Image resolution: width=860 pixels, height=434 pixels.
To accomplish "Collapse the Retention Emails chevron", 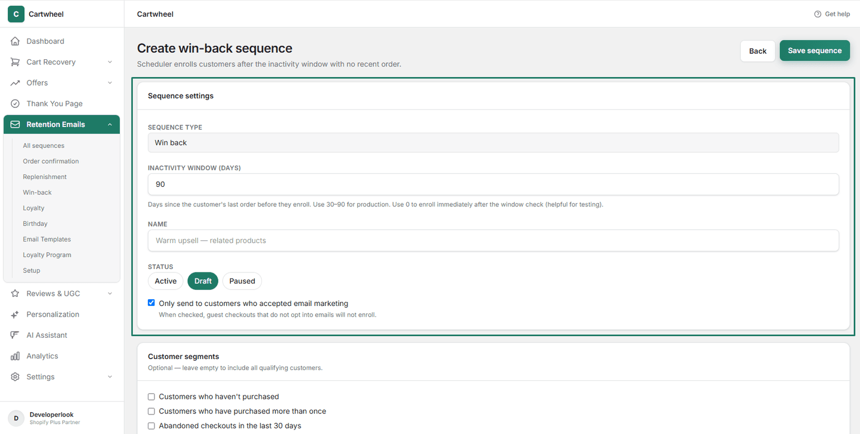I will [110, 124].
